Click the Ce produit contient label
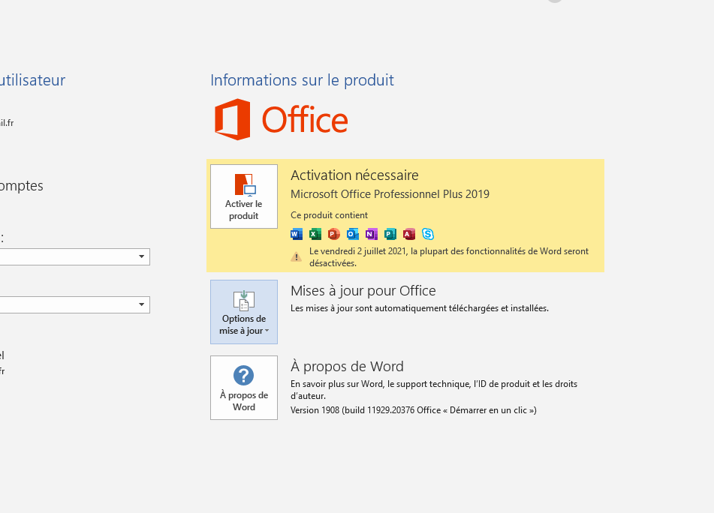Image resolution: width=714 pixels, height=513 pixels. [x=330, y=215]
